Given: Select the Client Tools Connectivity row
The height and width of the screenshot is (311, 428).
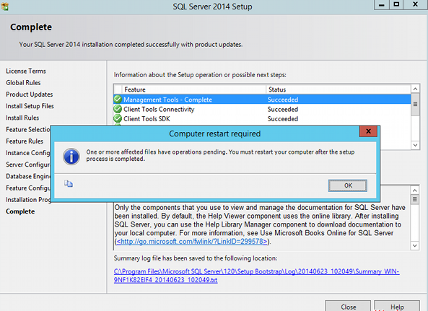Looking at the screenshot, I should tap(262, 109).
